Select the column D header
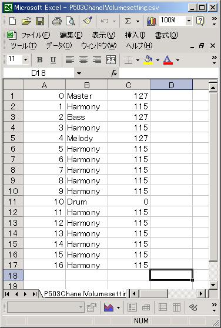This screenshot has width=221, height=328. click(171, 85)
